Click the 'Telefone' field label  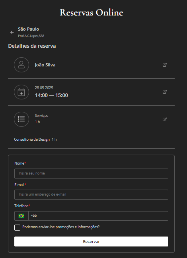click(21, 206)
